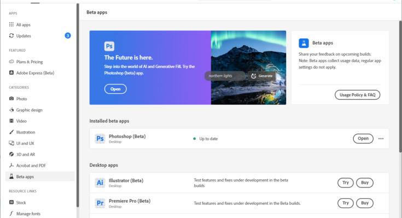Image resolution: width=402 pixels, height=218 pixels.
Task: Click the Updates refresh icon
Action: point(11,35)
